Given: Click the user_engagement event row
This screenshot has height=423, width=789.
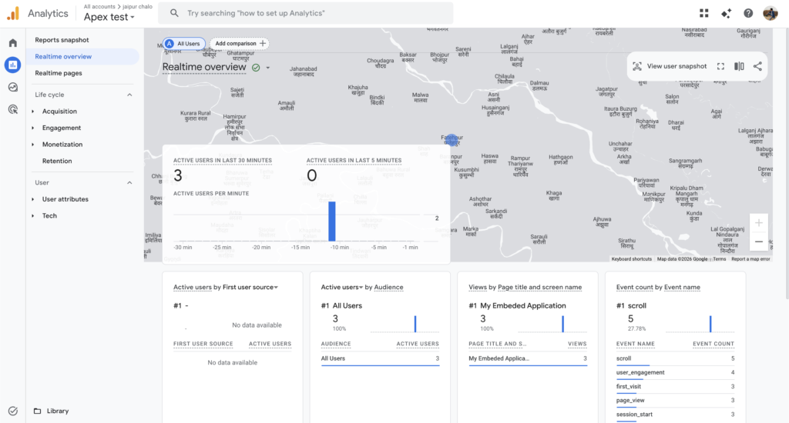Looking at the screenshot, I should click(x=675, y=373).
